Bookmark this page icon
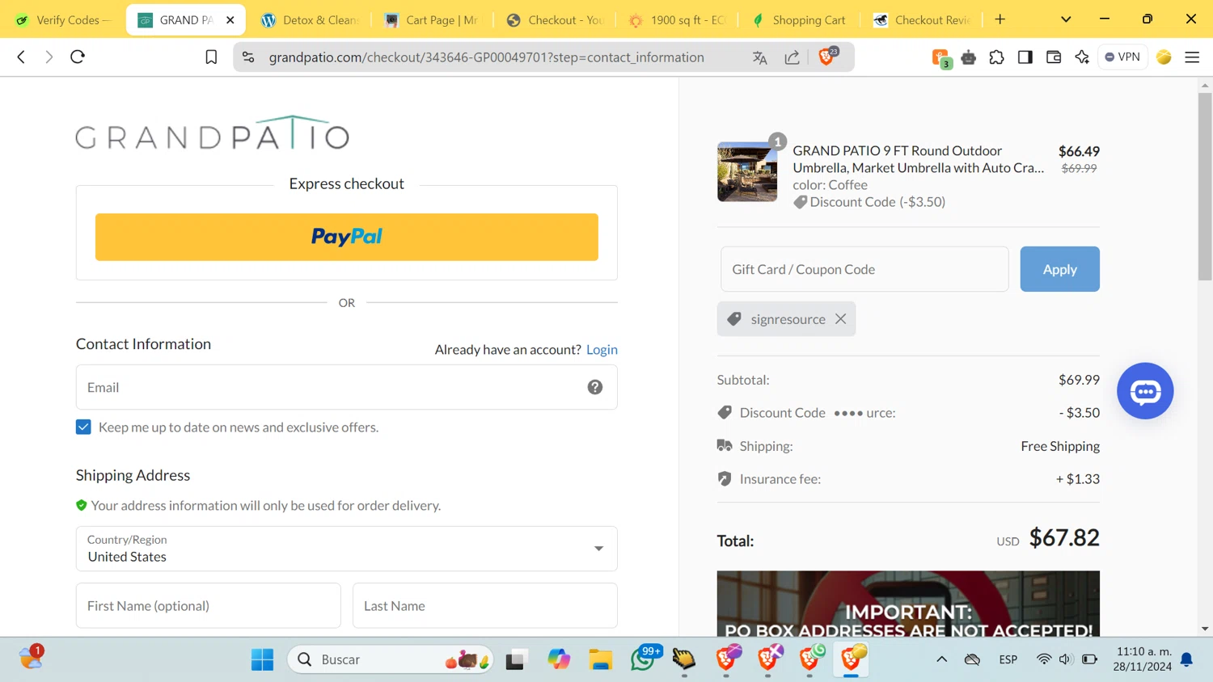 (x=211, y=57)
